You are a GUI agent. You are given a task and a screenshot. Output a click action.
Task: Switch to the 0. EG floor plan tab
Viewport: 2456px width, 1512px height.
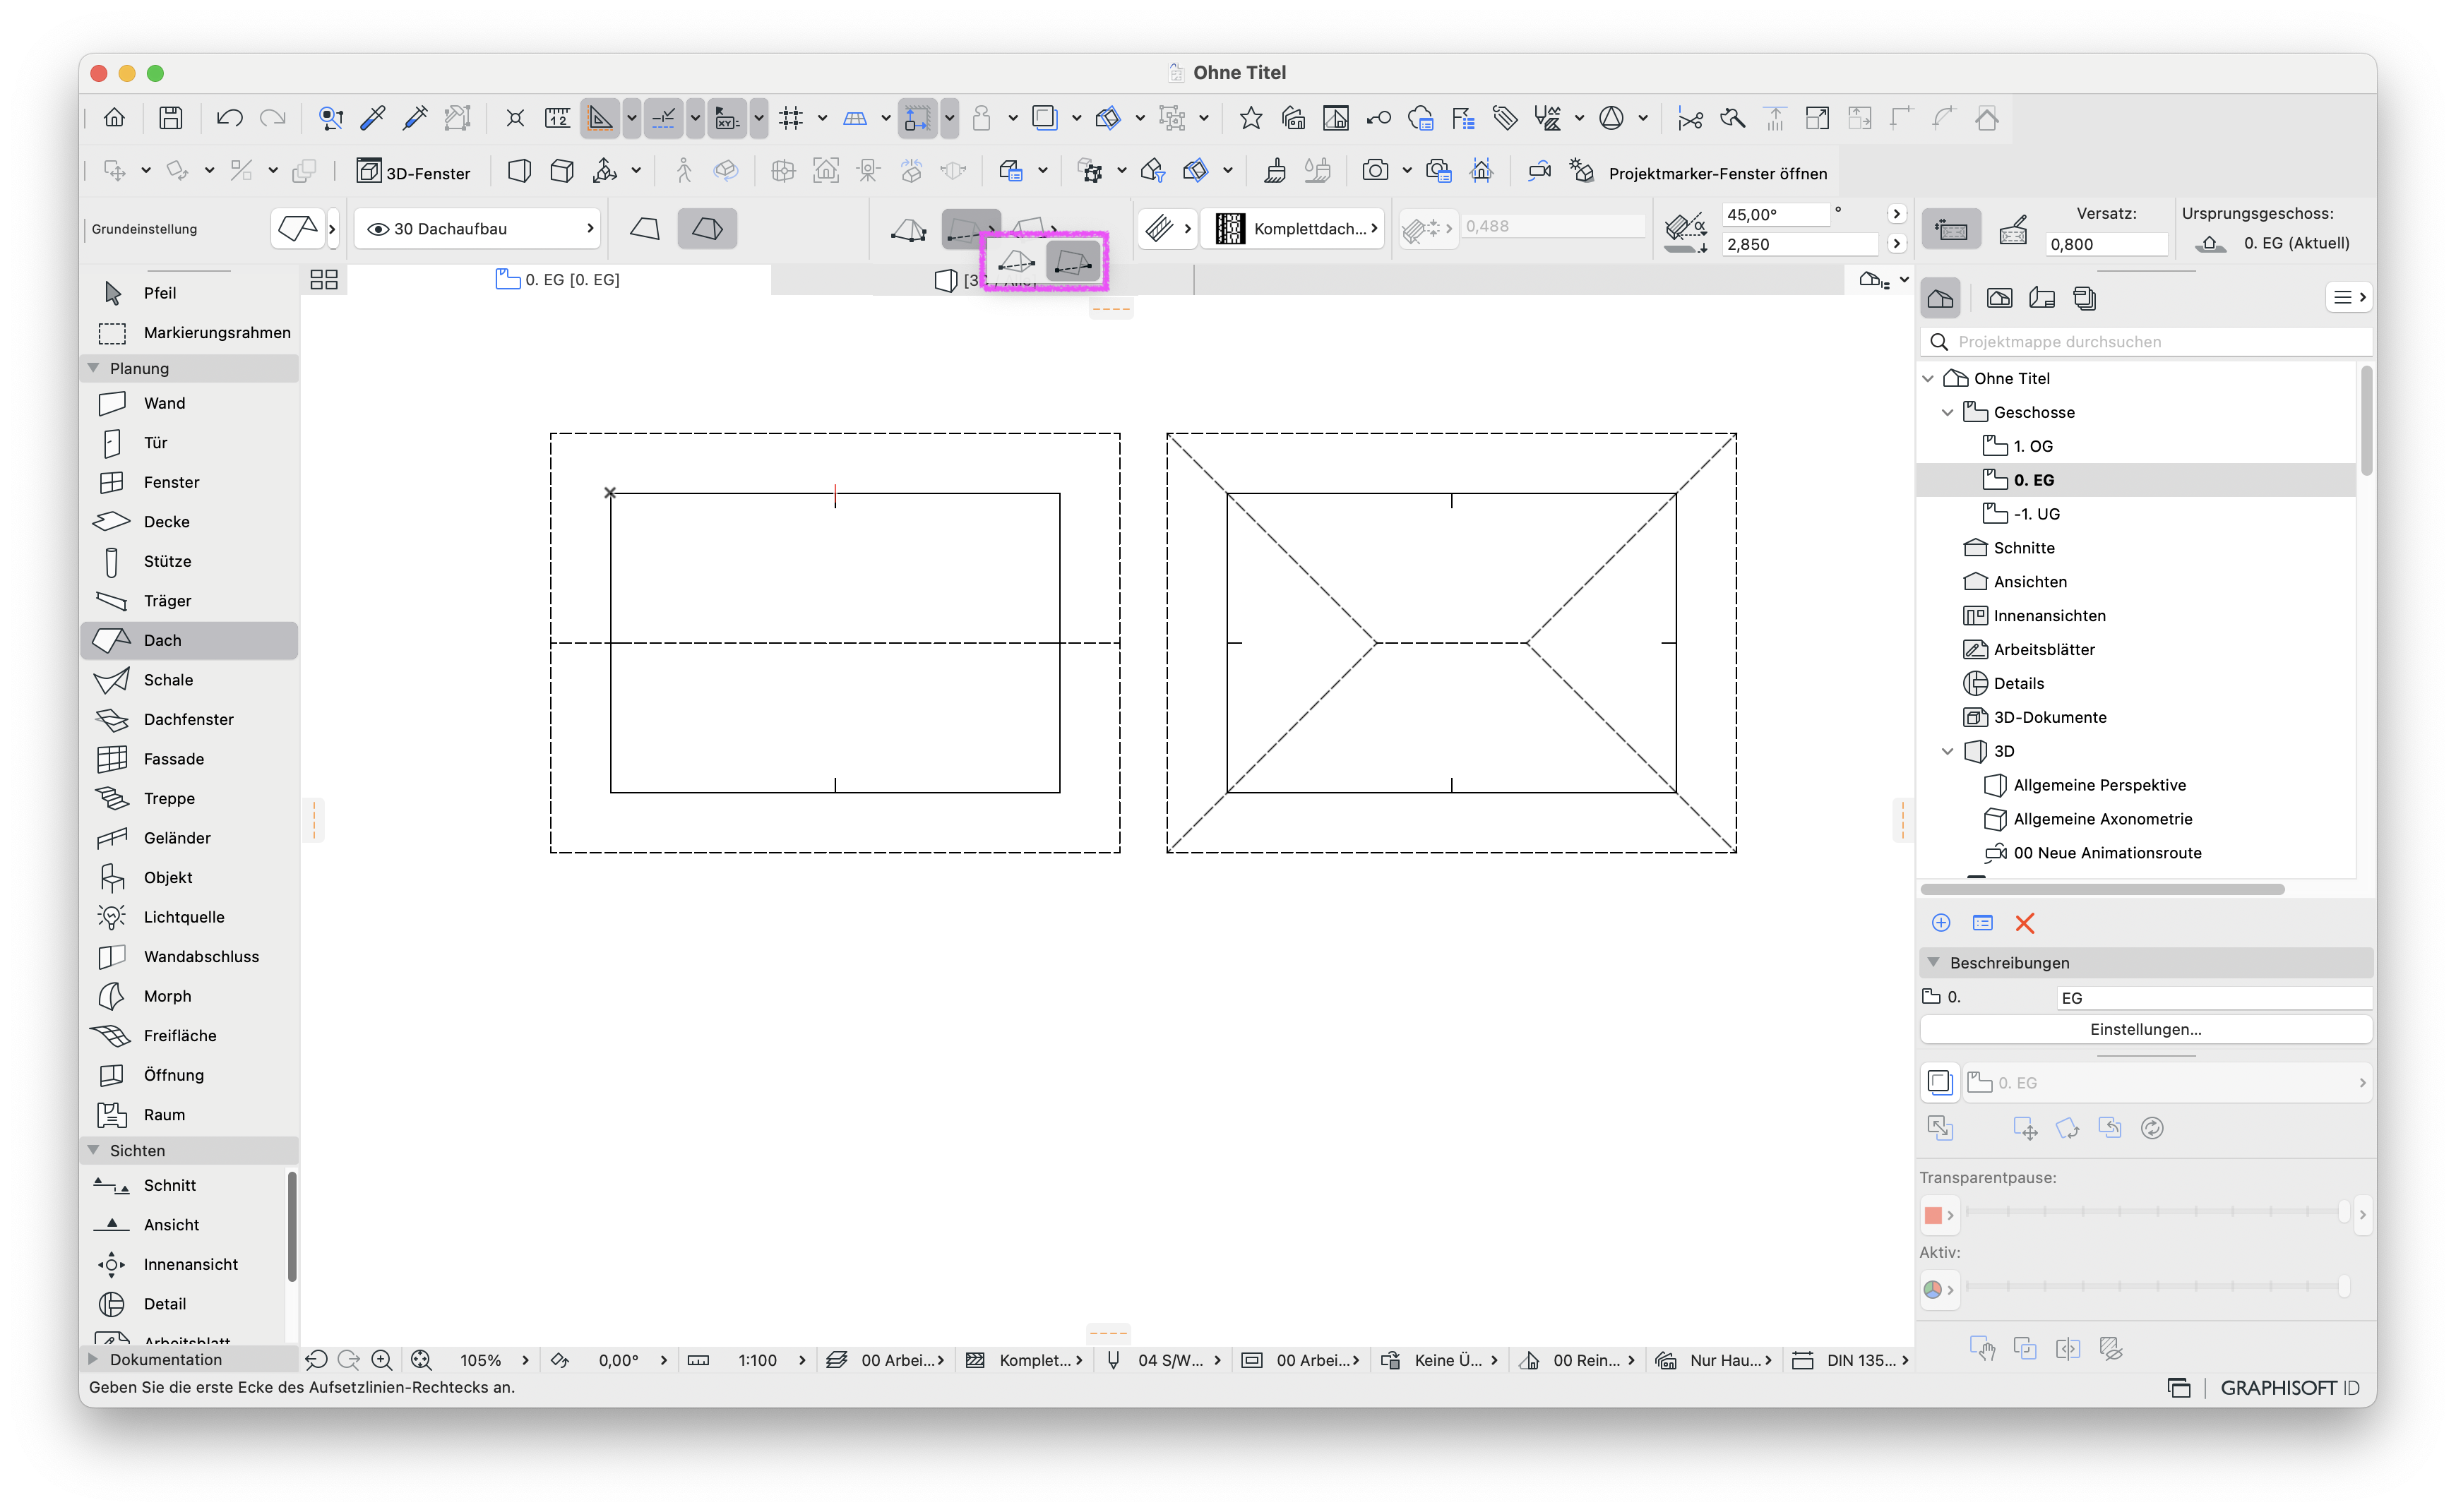559,280
